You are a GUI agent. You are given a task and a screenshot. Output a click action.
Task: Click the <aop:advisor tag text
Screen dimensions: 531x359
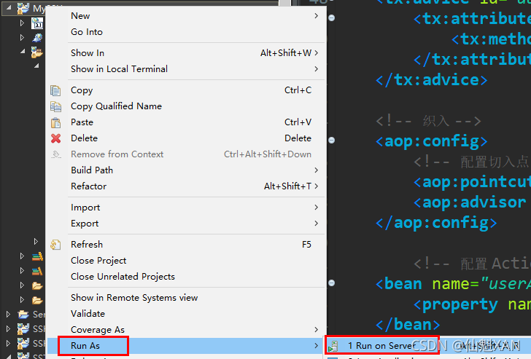click(x=470, y=202)
